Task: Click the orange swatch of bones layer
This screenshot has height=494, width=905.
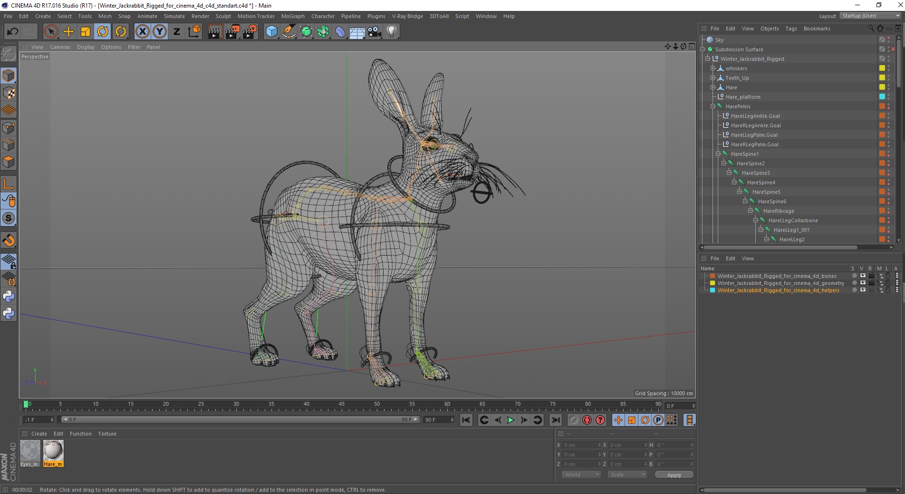Action: click(712, 276)
